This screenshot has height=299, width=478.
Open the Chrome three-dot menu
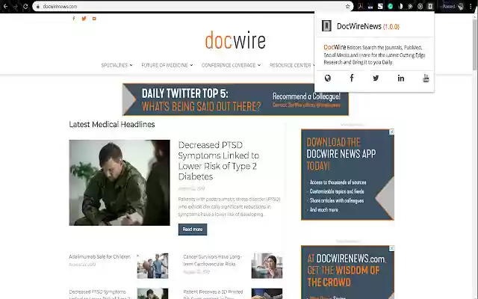[471, 7]
